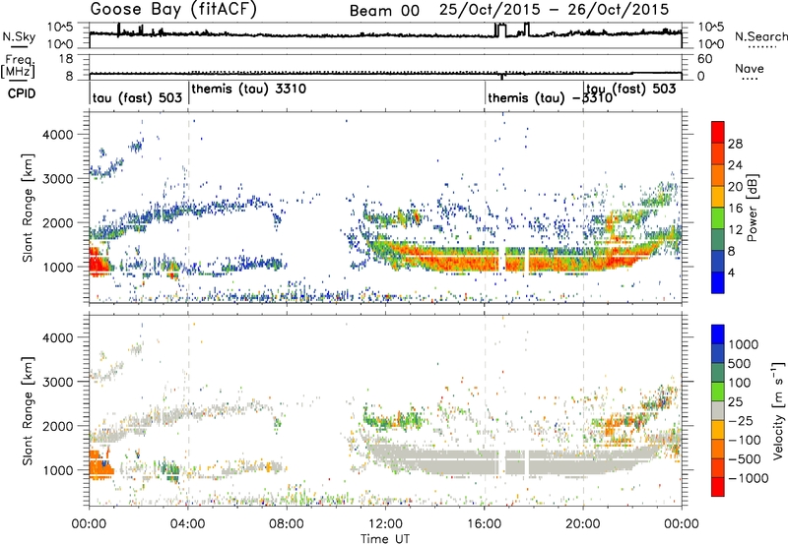Click the '04:00' time axis label
The height and width of the screenshot is (545, 788).
point(187,524)
